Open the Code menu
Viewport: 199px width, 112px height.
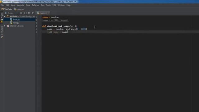click(28, 5)
